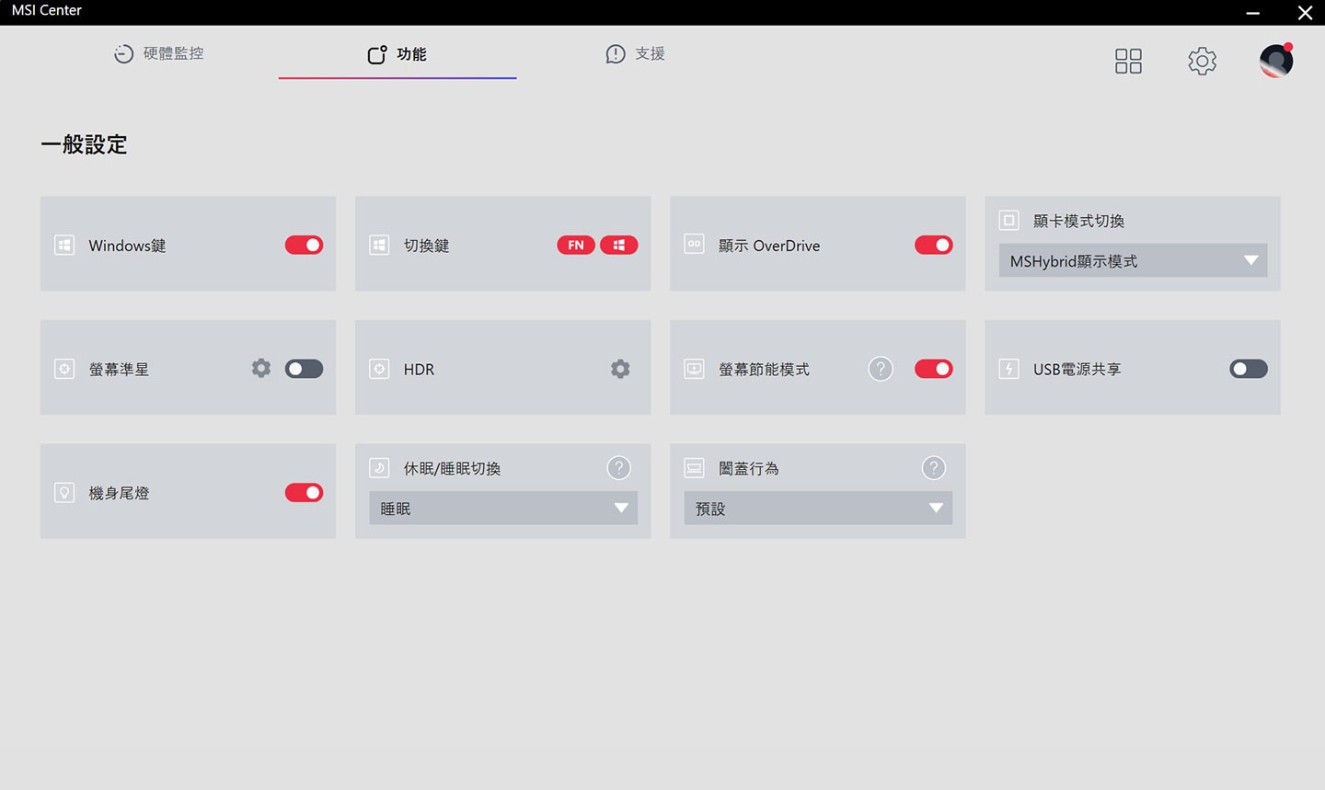Open the 闔蓋行為 dropdown
The width and height of the screenshot is (1325, 790).
click(x=818, y=508)
